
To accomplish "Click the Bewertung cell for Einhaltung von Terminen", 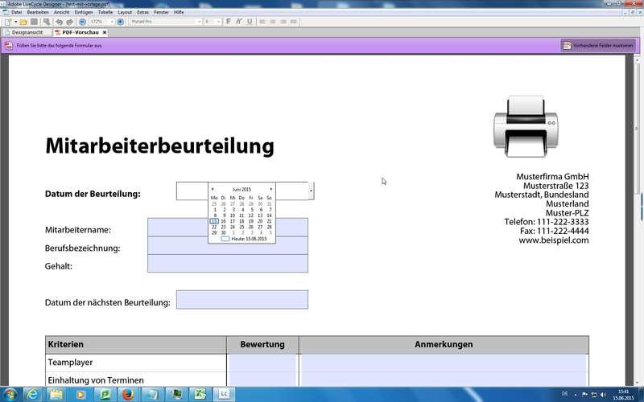I will coord(262,379).
